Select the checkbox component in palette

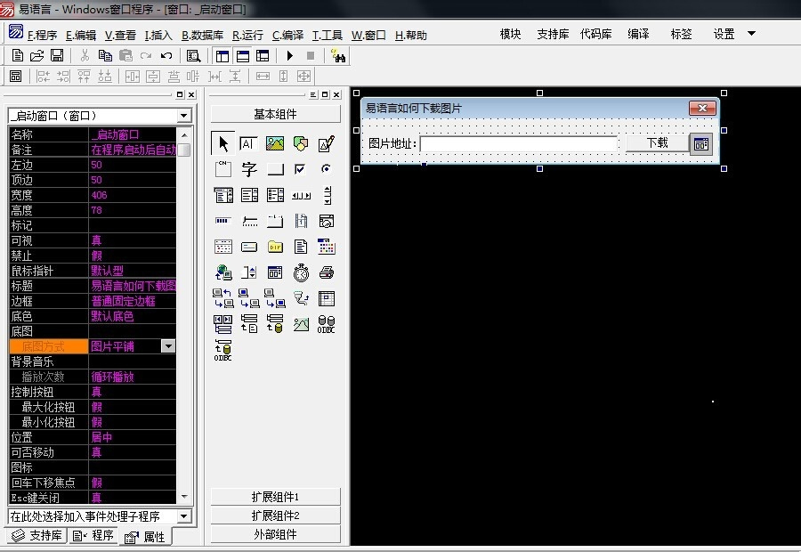click(301, 169)
